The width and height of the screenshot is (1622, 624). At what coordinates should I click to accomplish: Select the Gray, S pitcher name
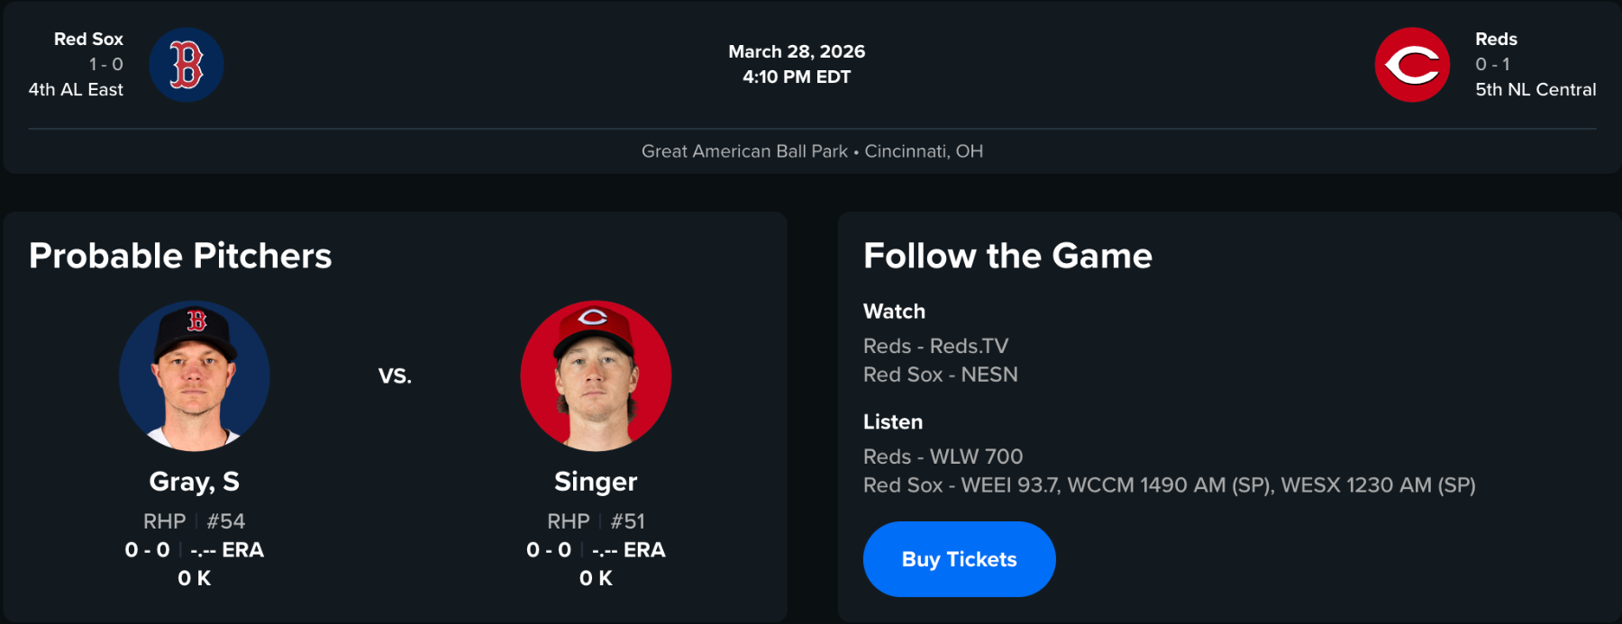(195, 482)
